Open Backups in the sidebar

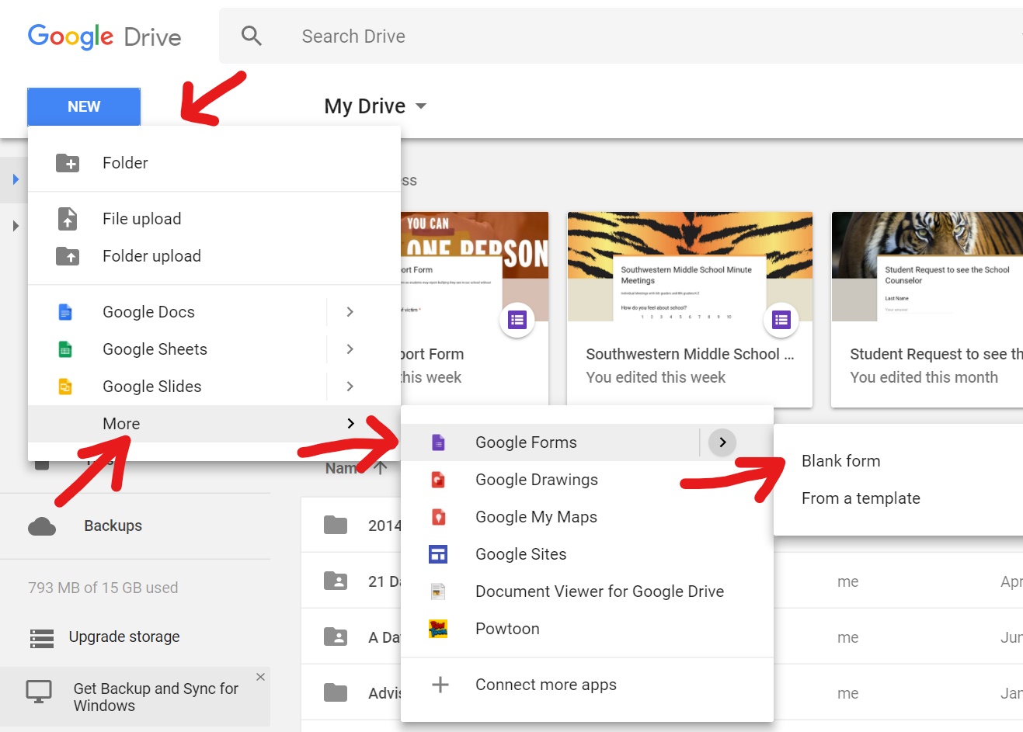click(113, 526)
